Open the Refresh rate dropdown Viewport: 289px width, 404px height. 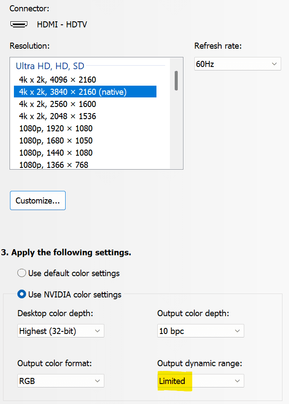[237, 64]
